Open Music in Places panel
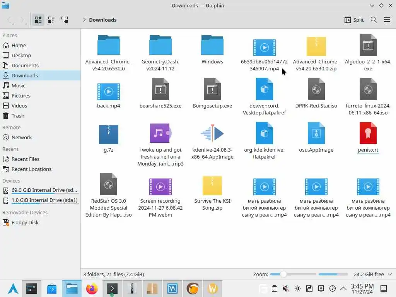This screenshot has width=396, height=297. pos(40,85)
